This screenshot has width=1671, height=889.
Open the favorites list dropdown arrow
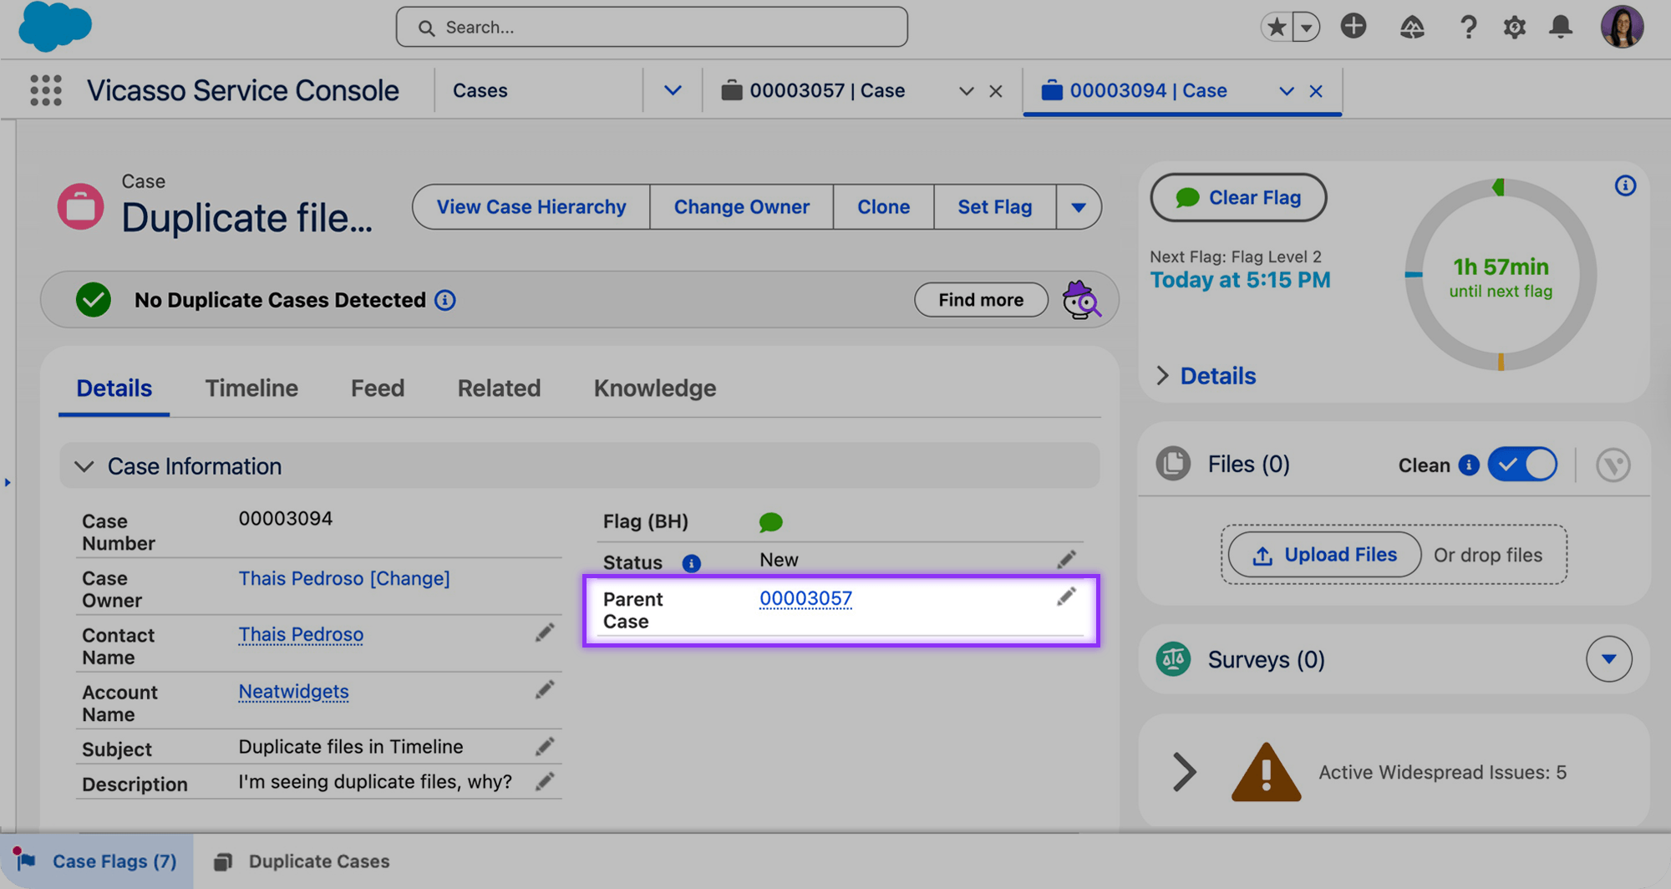tap(1306, 28)
